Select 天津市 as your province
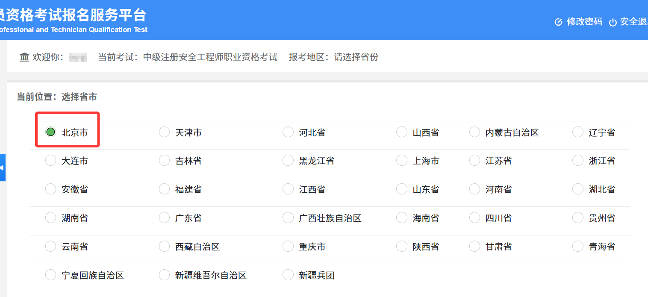648x297 pixels. coord(165,132)
